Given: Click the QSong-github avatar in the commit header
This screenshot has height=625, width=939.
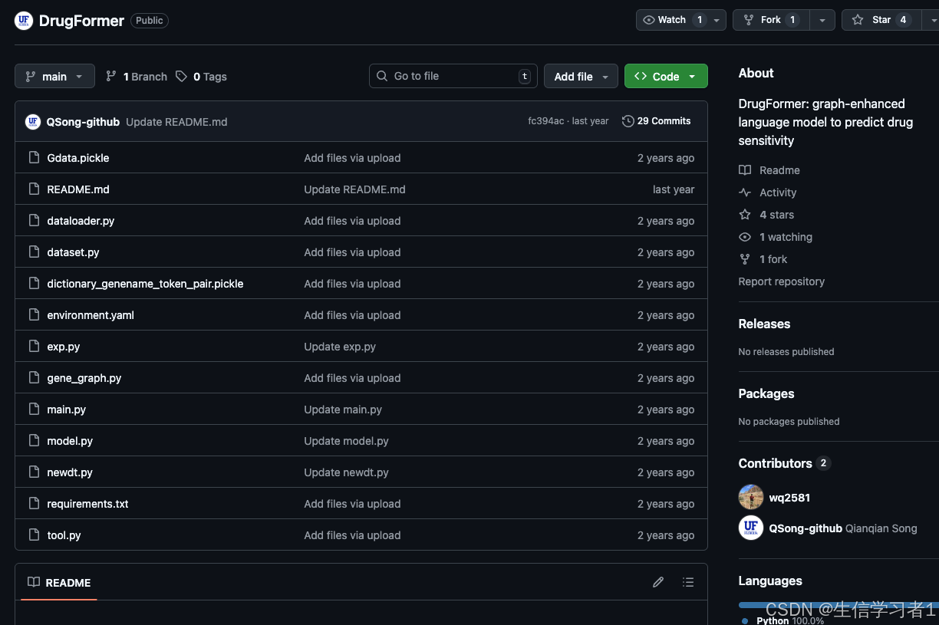Looking at the screenshot, I should tap(33, 121).
